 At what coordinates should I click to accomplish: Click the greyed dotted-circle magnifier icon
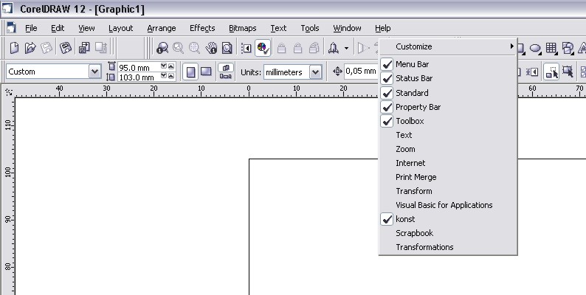click(x=194, y=48)
